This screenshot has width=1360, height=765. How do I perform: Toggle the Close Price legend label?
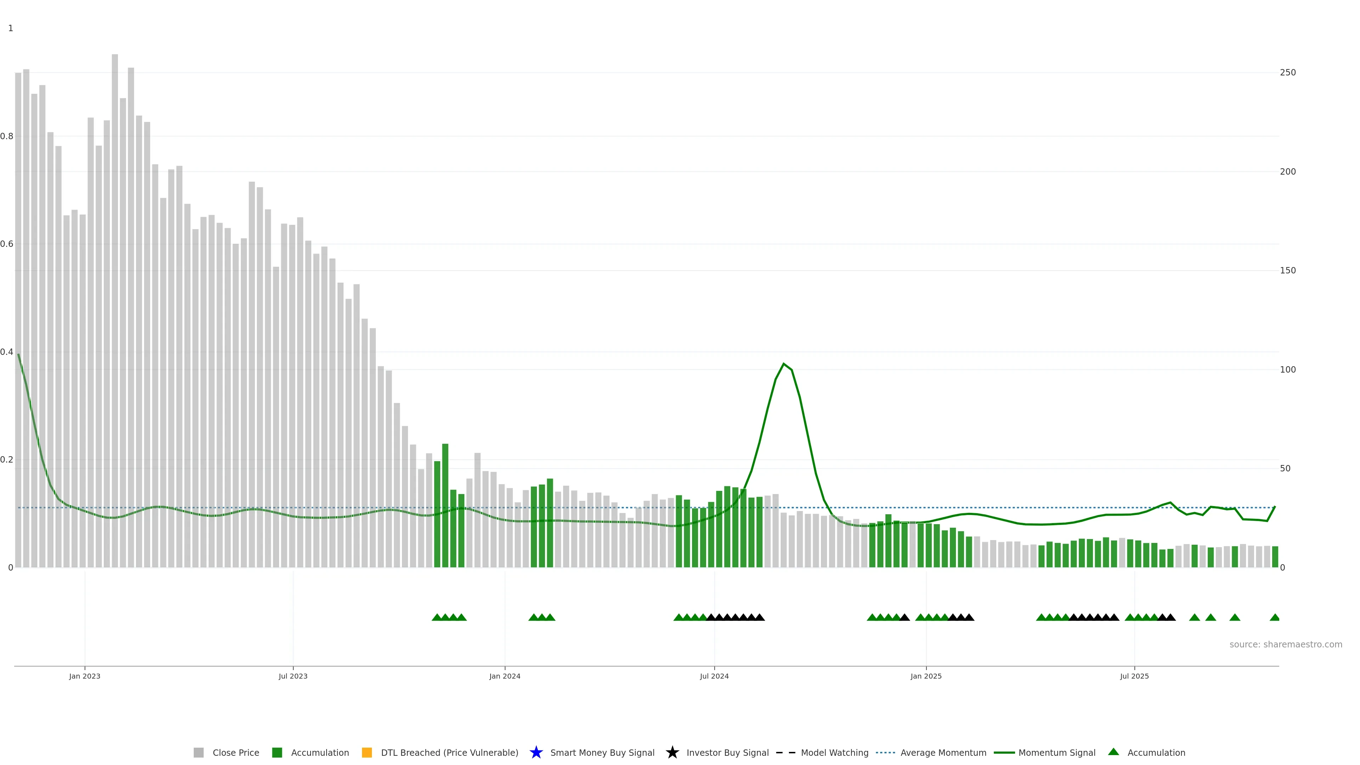(236, 752)
